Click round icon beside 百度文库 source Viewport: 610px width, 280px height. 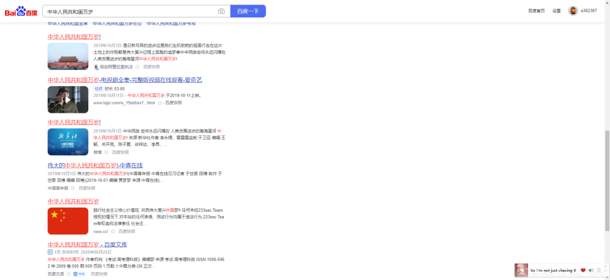pyautogui.click(x=69, y=274)
